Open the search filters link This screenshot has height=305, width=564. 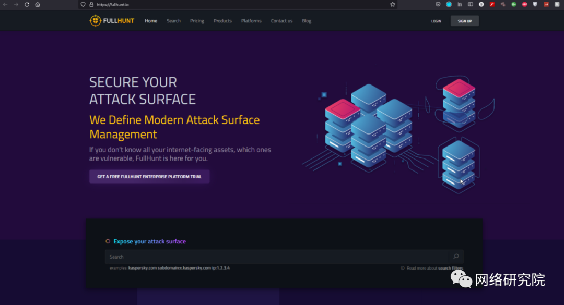[x=450, y=268]
